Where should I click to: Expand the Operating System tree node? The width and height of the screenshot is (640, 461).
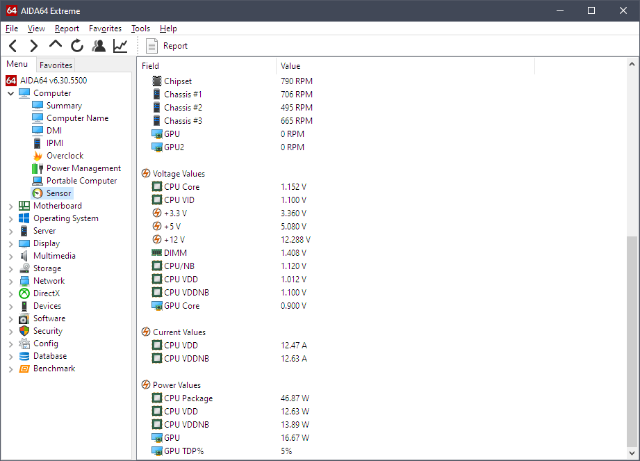click(x=10, y=219)
